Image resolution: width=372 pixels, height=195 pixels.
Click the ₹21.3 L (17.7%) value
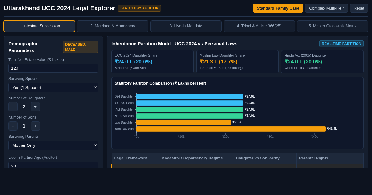point(218,62)
